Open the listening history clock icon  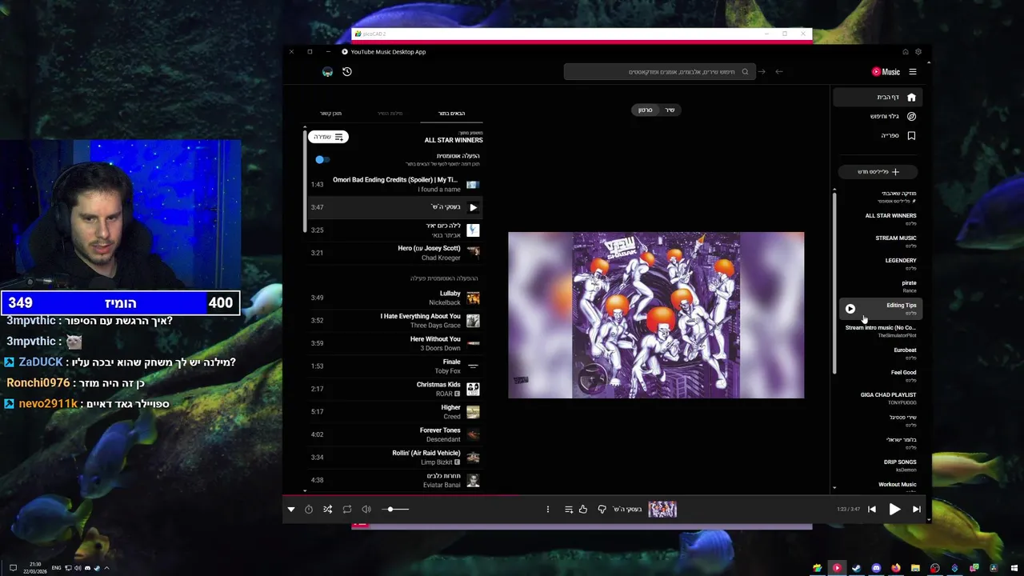click(347, 72)
